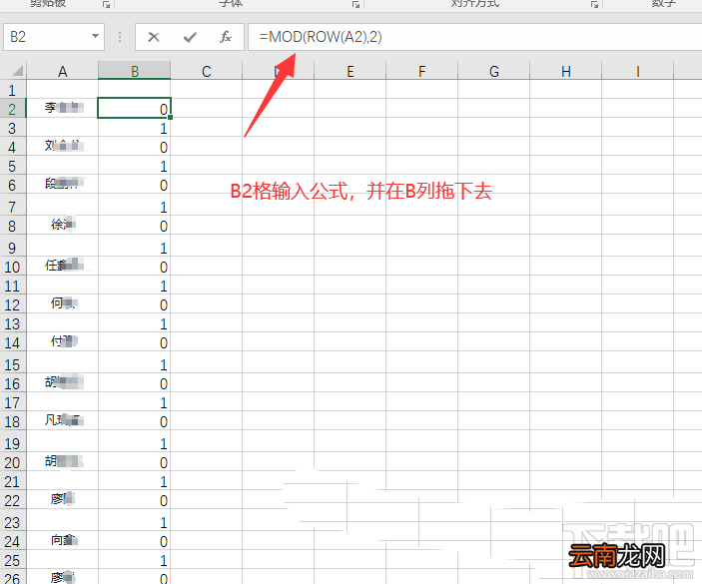
Task: Open the clipboard group dialog launcher
Action: point(106,4)
